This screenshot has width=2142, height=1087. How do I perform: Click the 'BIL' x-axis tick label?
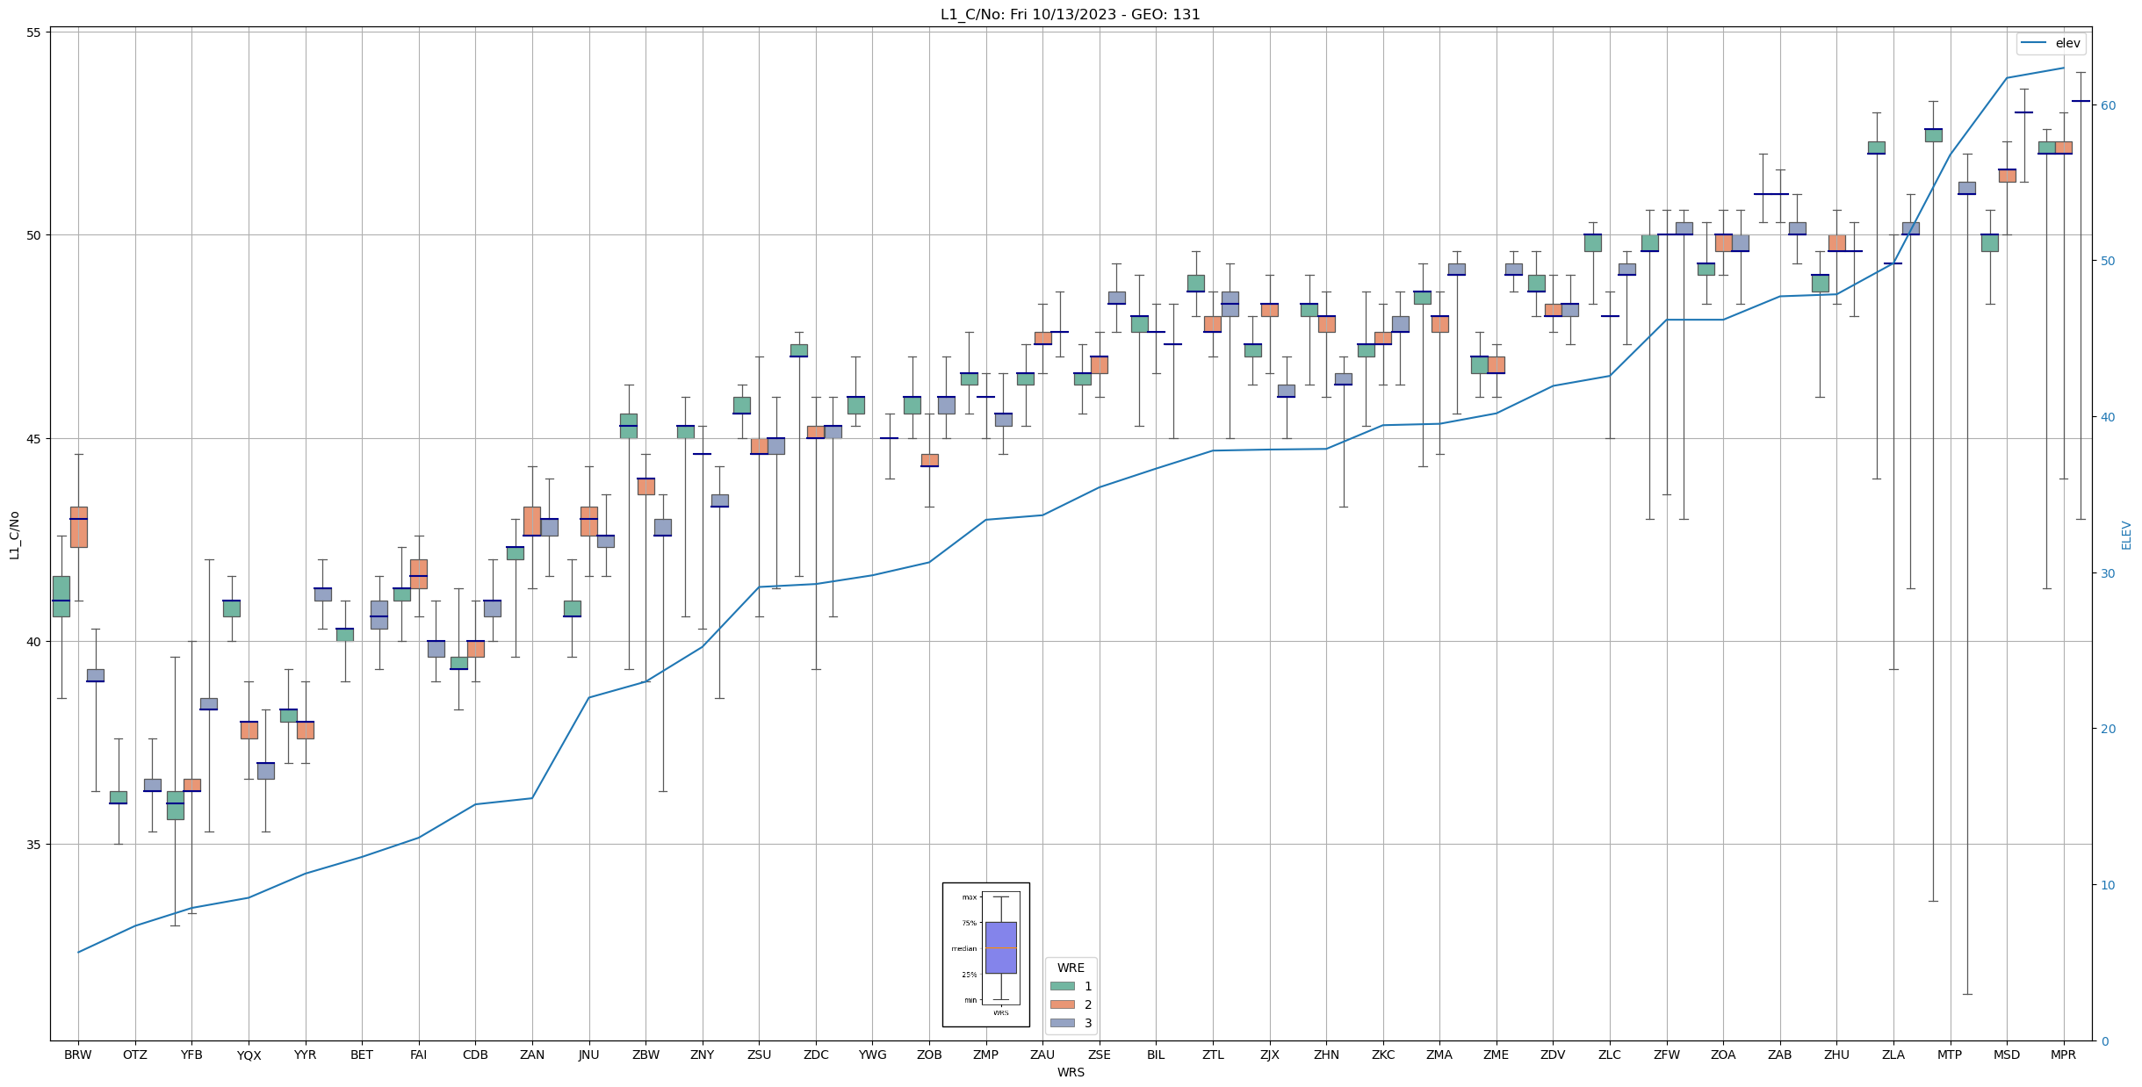[1156, 1055]
